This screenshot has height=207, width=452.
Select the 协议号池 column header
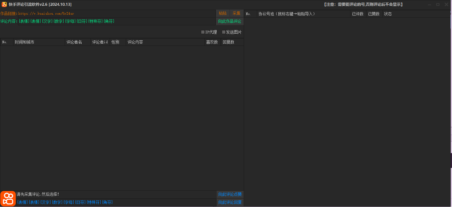303,14
